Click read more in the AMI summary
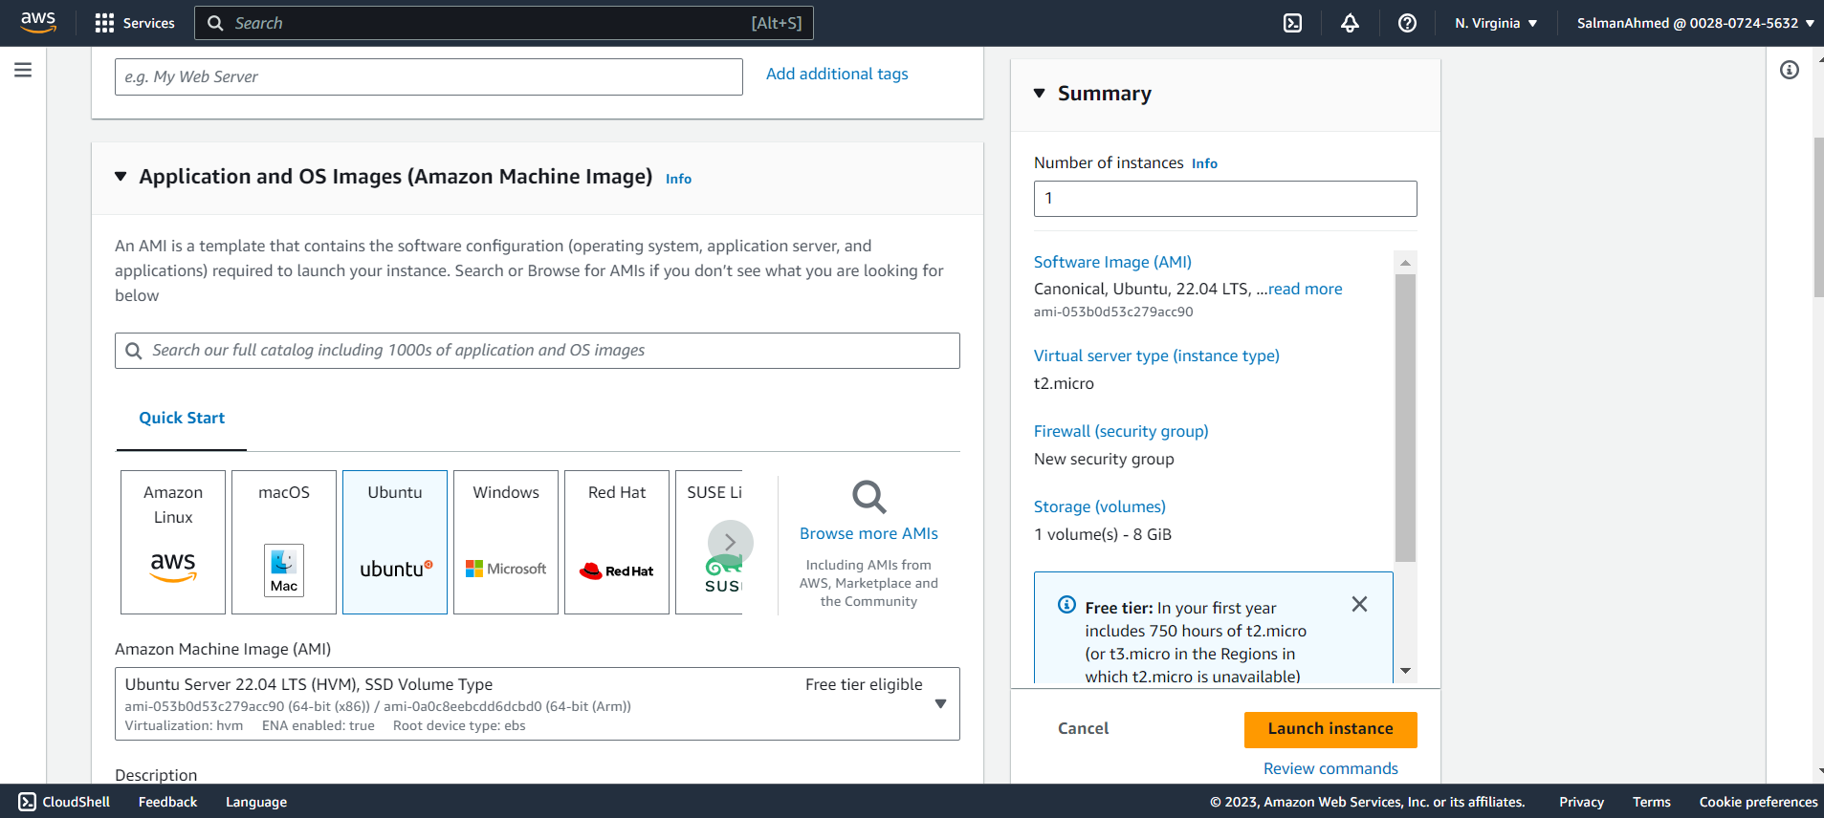This screenshot has width=1824, height=818. tap(1305, 289)
